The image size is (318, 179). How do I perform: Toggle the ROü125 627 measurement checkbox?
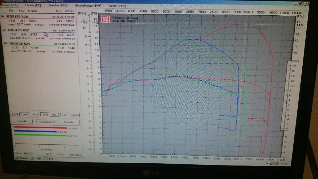click(x=4, y=30)
